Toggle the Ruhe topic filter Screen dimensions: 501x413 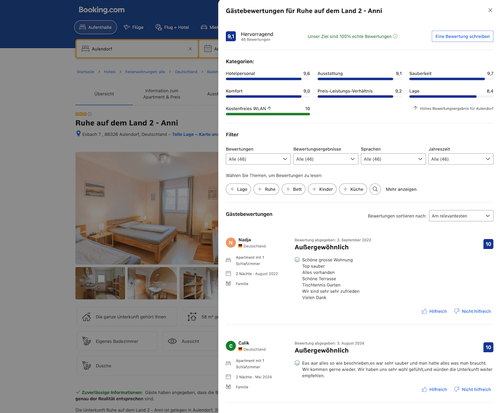(x=266, y=189)
